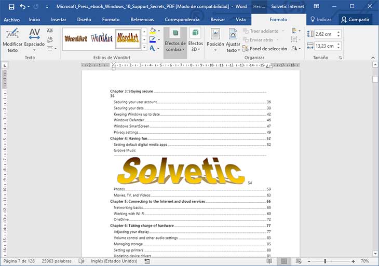
Task: Switch to the Inicio tab
Action: (34, 20)
